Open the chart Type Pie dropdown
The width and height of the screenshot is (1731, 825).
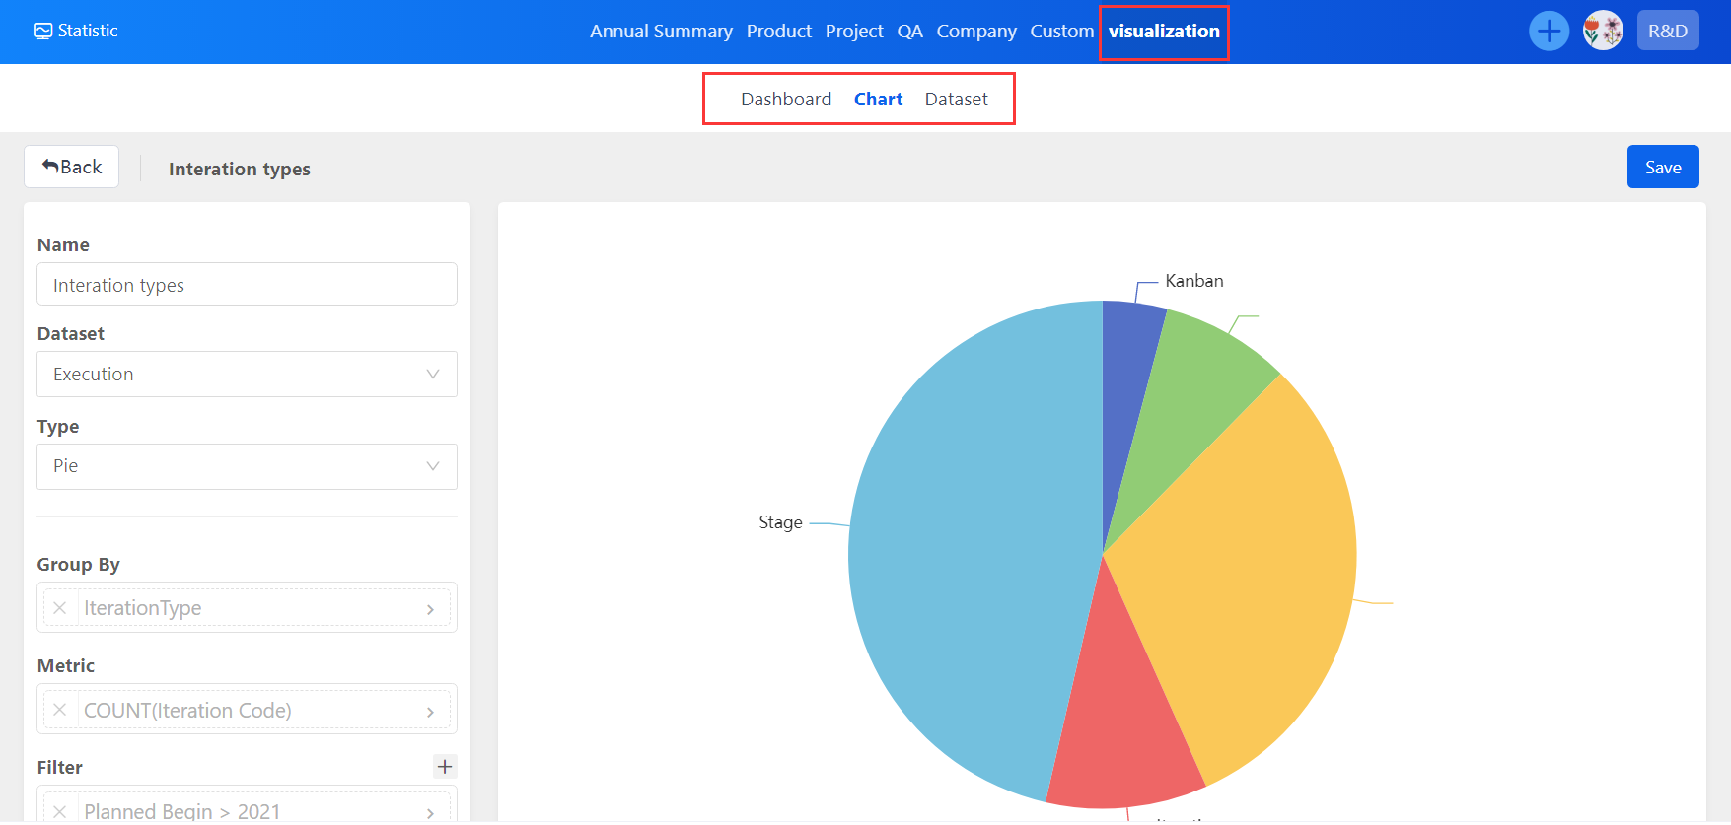click(247, 466)
